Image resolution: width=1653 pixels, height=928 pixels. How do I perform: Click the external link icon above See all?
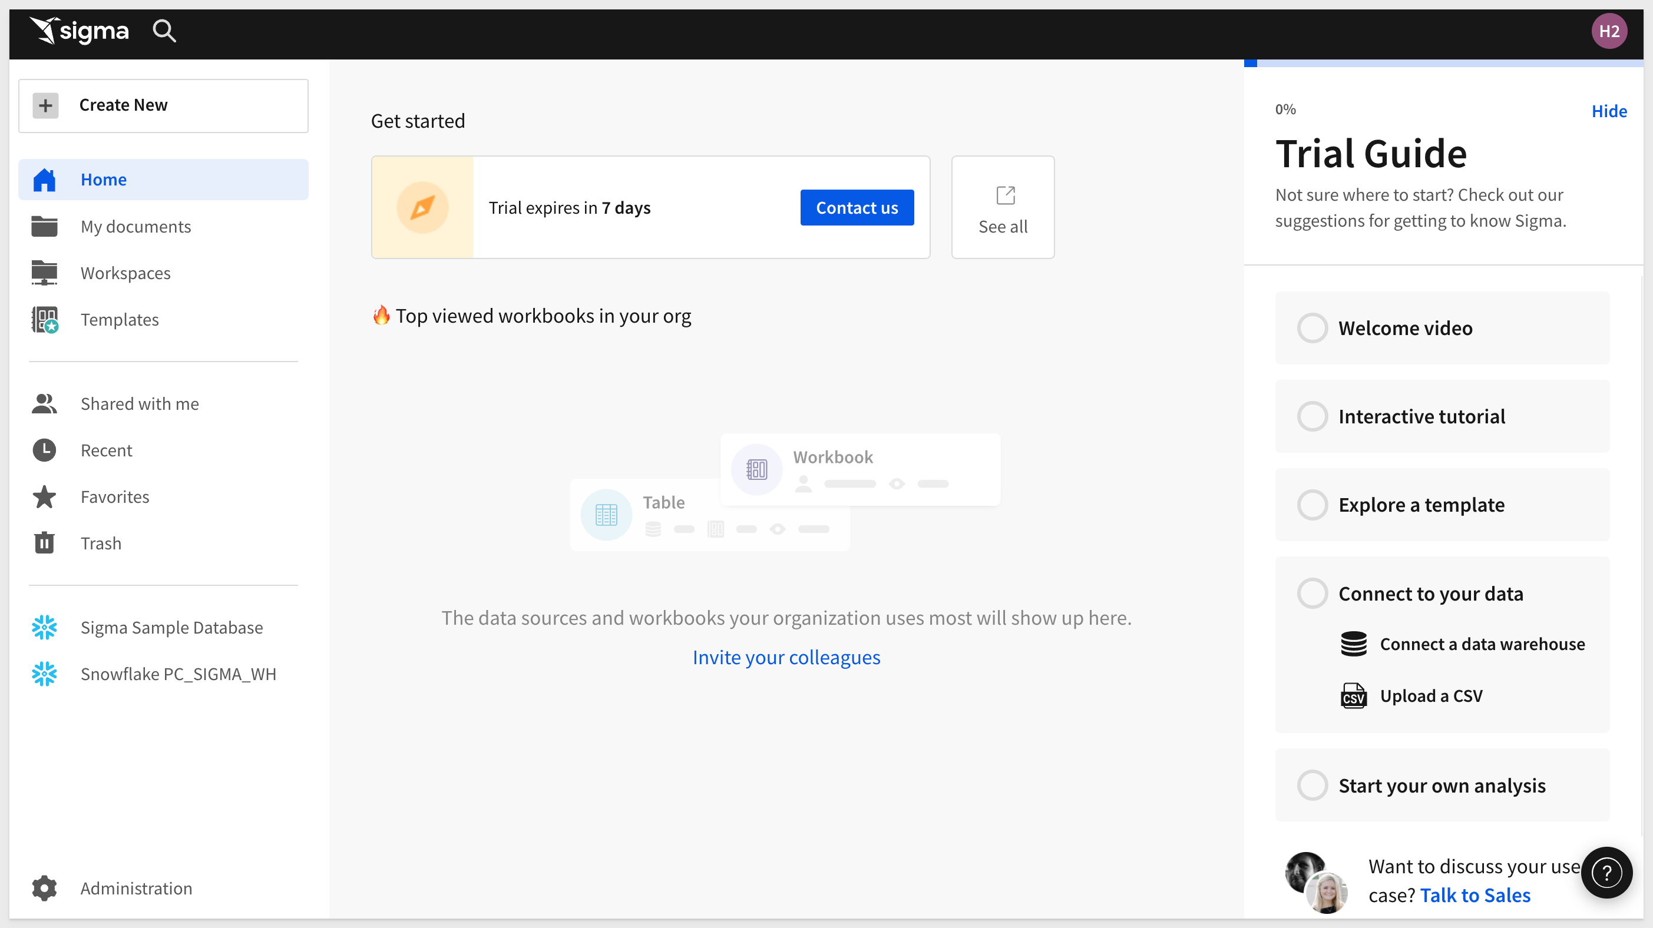pyautogui.click(x=1006, y=195)
